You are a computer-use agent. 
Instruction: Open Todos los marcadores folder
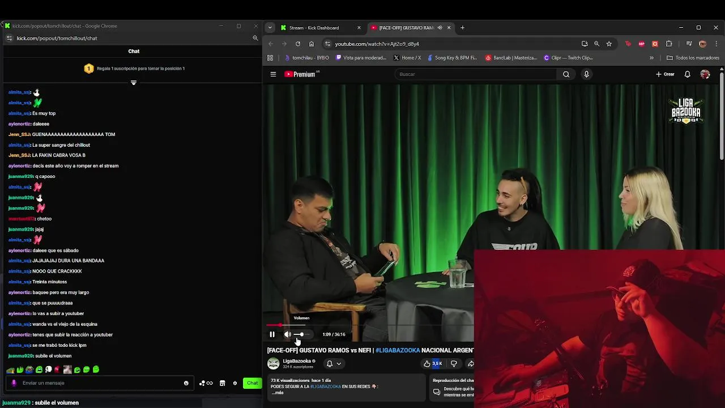point(693,58)
